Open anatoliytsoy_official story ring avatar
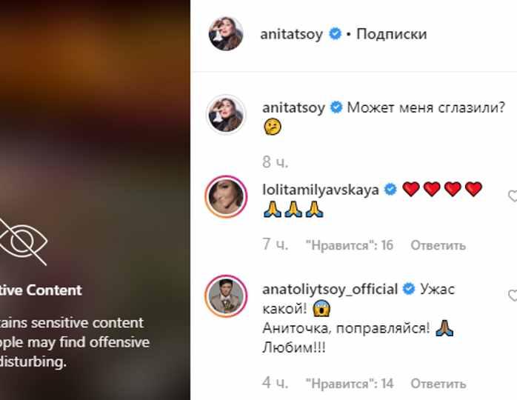Screen dimensions: 517x400 click(226, 296)
